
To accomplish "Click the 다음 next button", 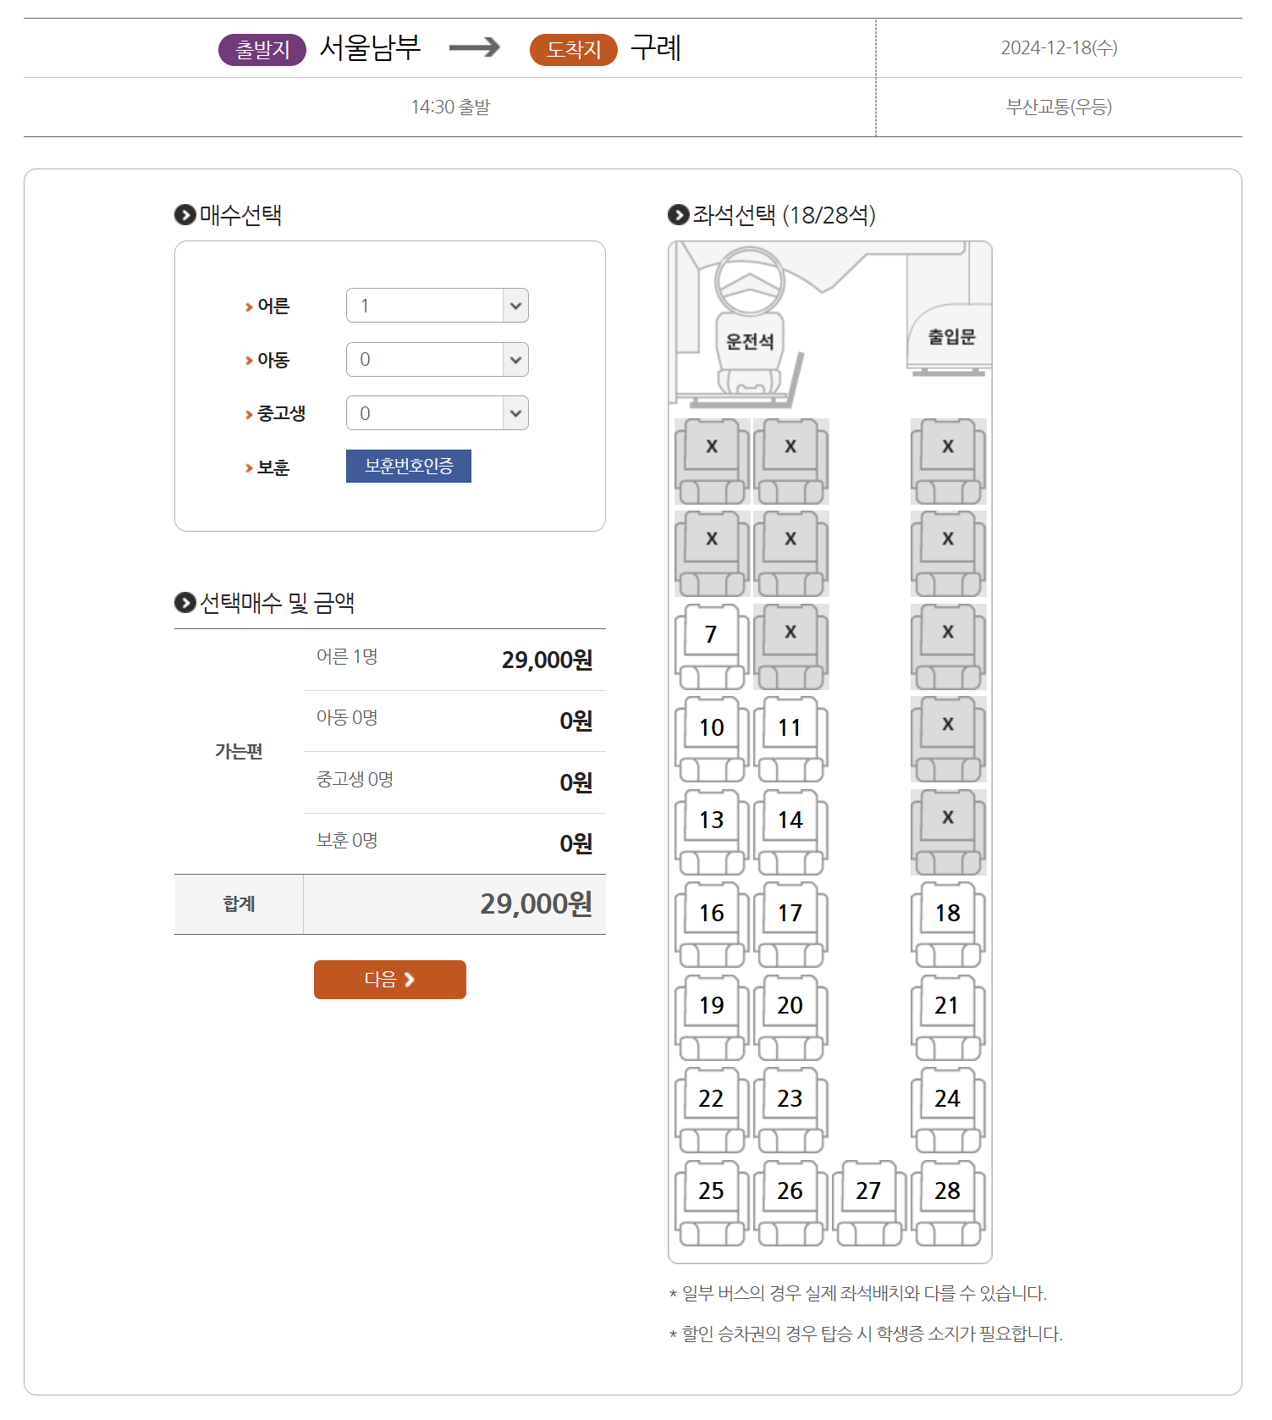I will tap(390, 980).
